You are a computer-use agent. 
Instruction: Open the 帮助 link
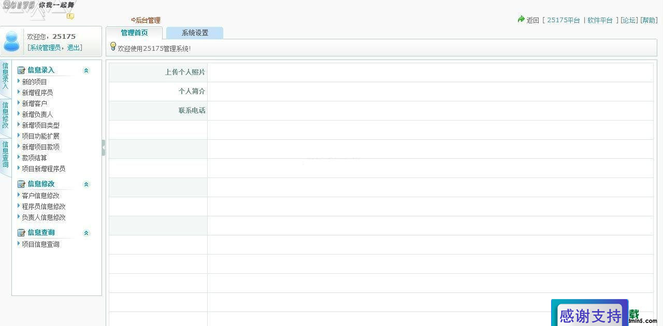[x=649, y=20]
